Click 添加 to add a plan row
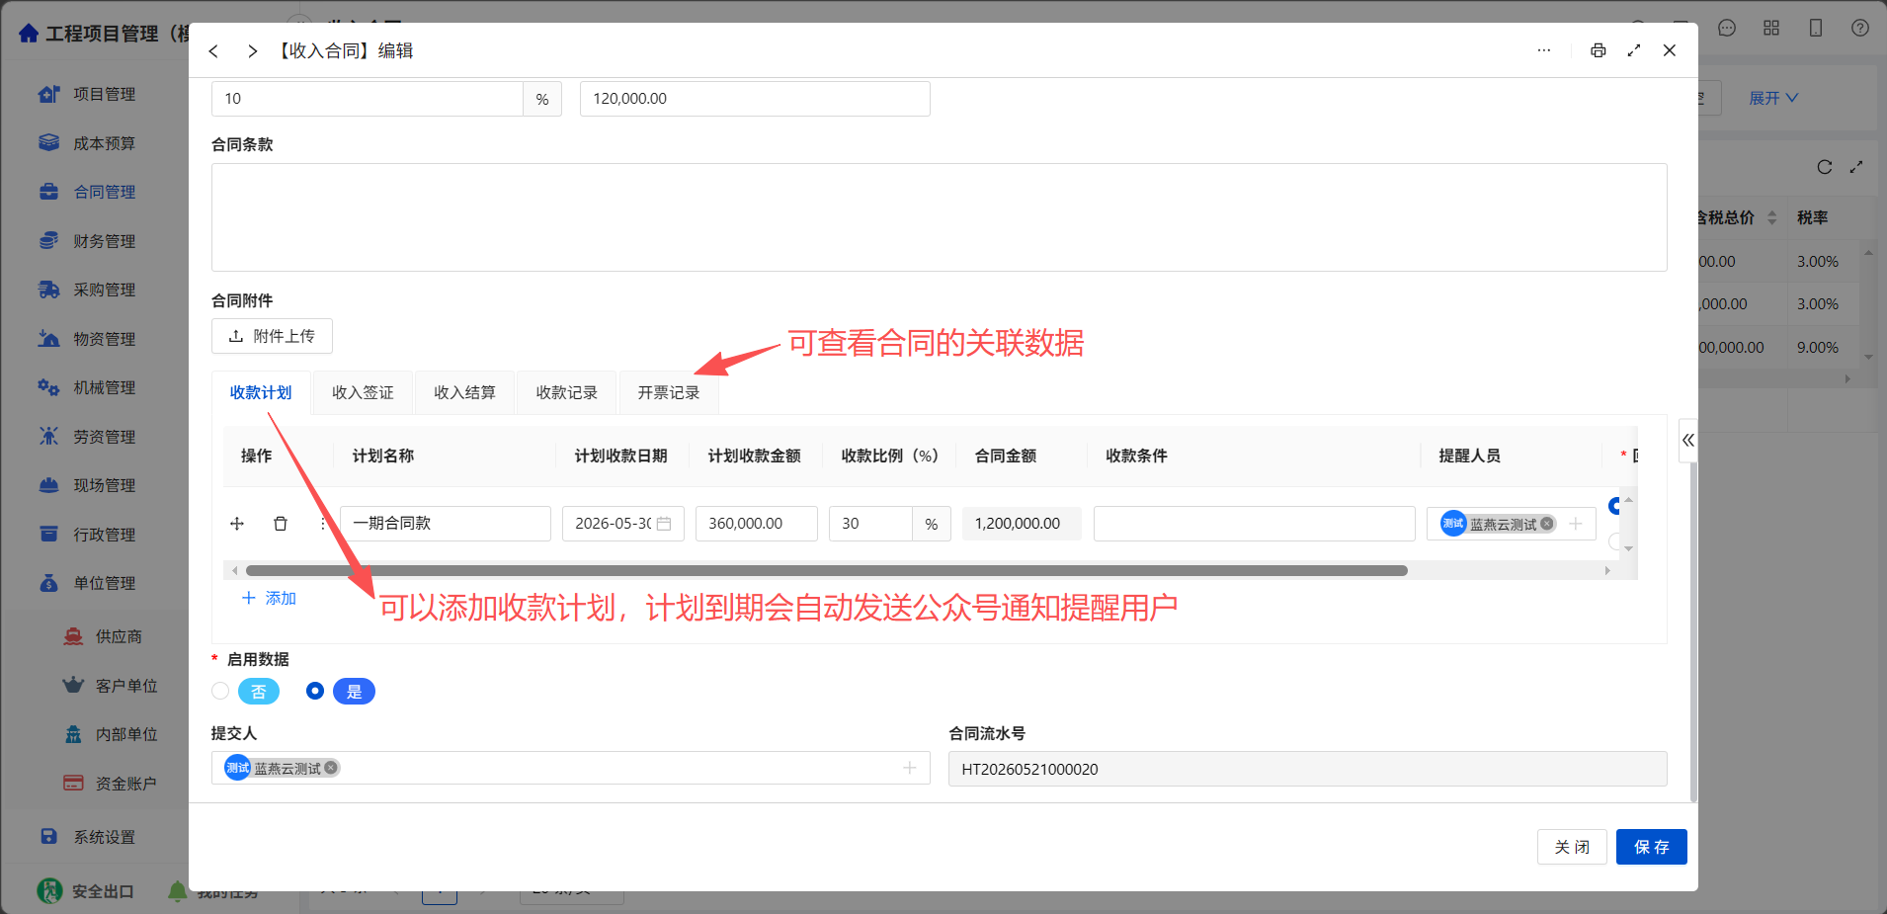 point(269,598)
